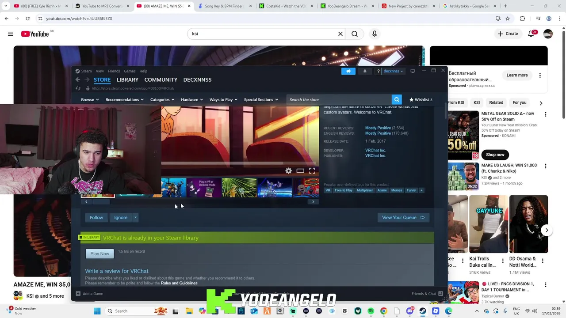
Task: Switch to Steam LIBRARY tab
Action: (127, 80)
